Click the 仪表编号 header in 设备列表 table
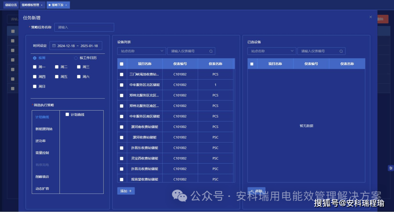Image resolution: width=394 pixels, height=212 pixels. (180, 64)
